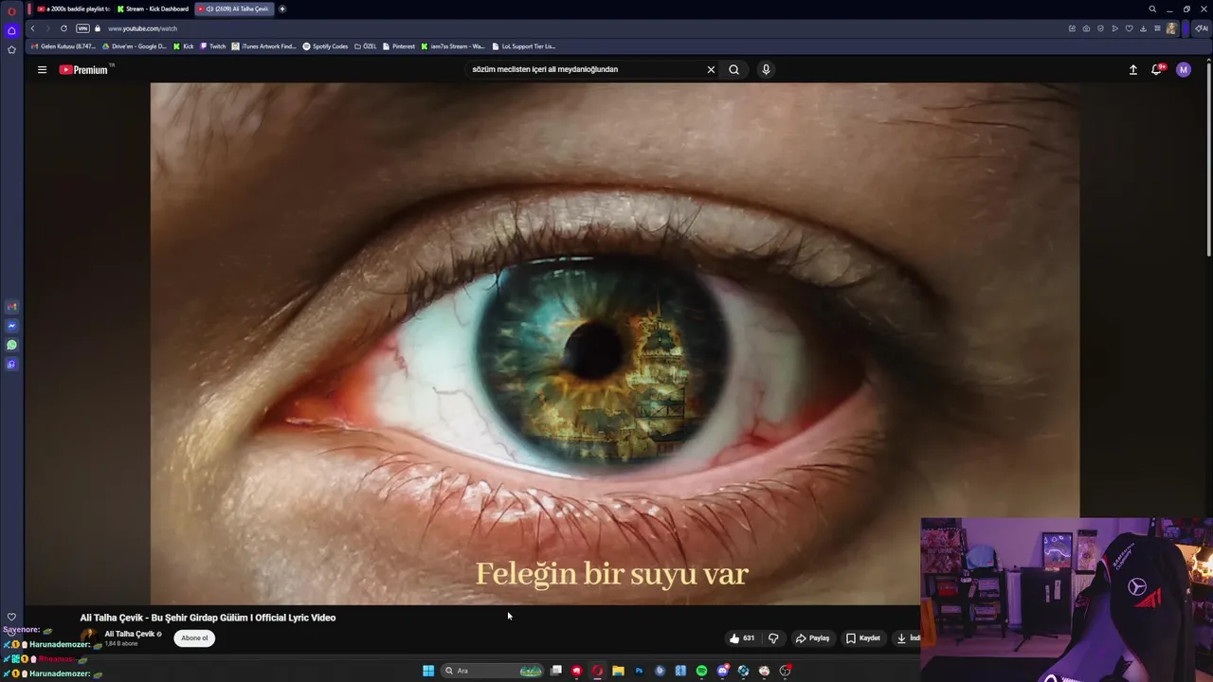Open the Spotify Codes bookmark
The image size is (1213, 682).
click(326, 46)
